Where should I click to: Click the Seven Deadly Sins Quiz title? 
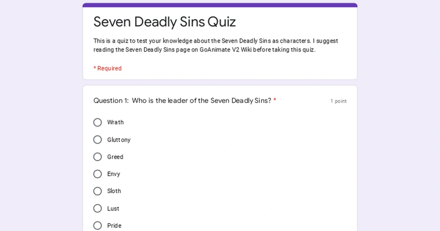coord(165,22)
